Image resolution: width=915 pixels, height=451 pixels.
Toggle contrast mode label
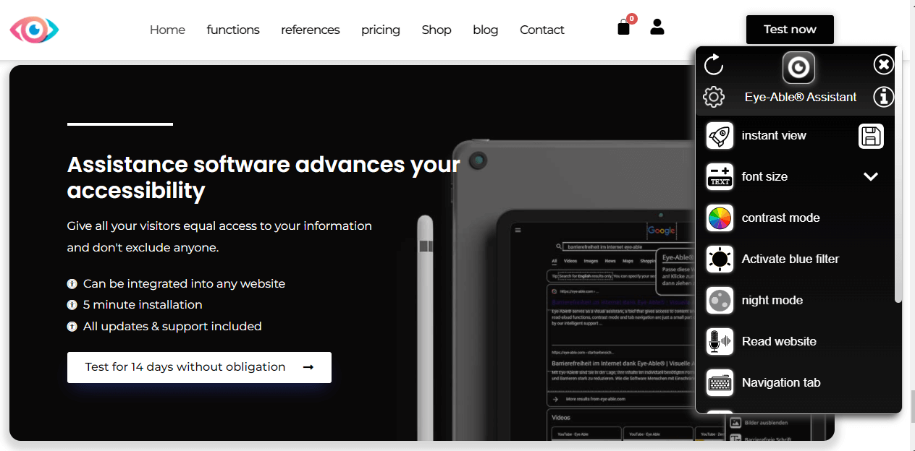coord(780,218)
